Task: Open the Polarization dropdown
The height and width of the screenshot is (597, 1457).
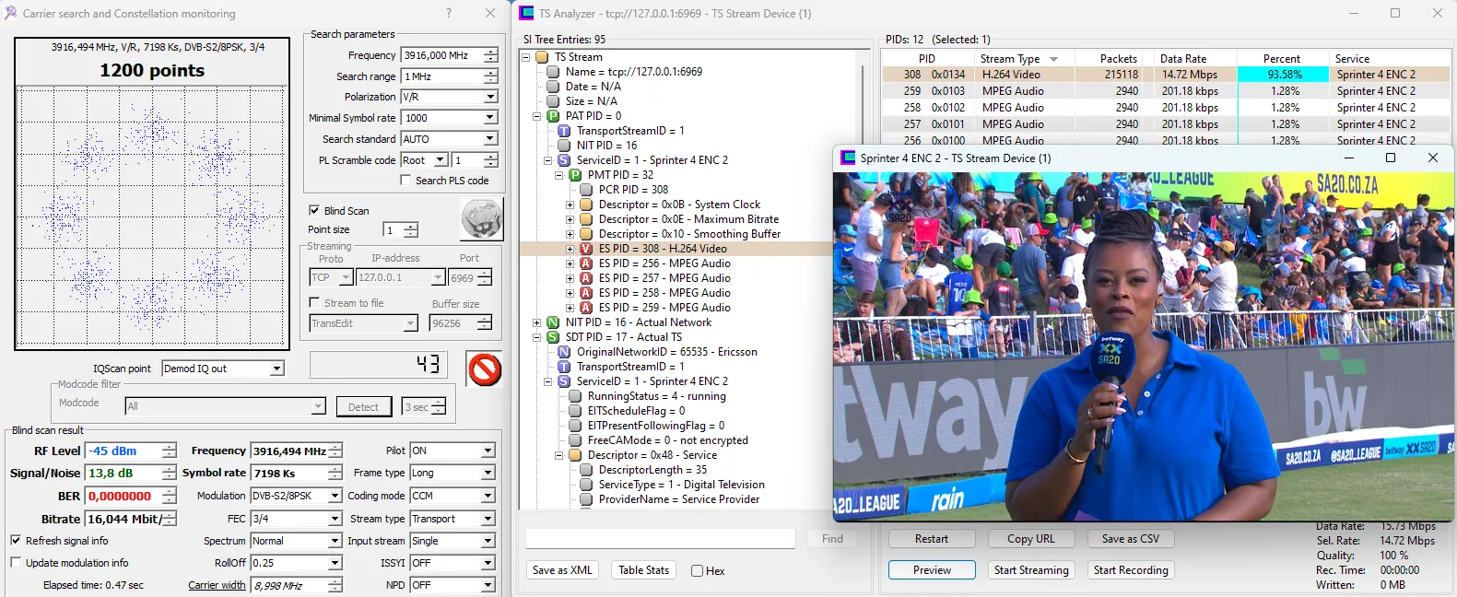Action: coord(490,97)
